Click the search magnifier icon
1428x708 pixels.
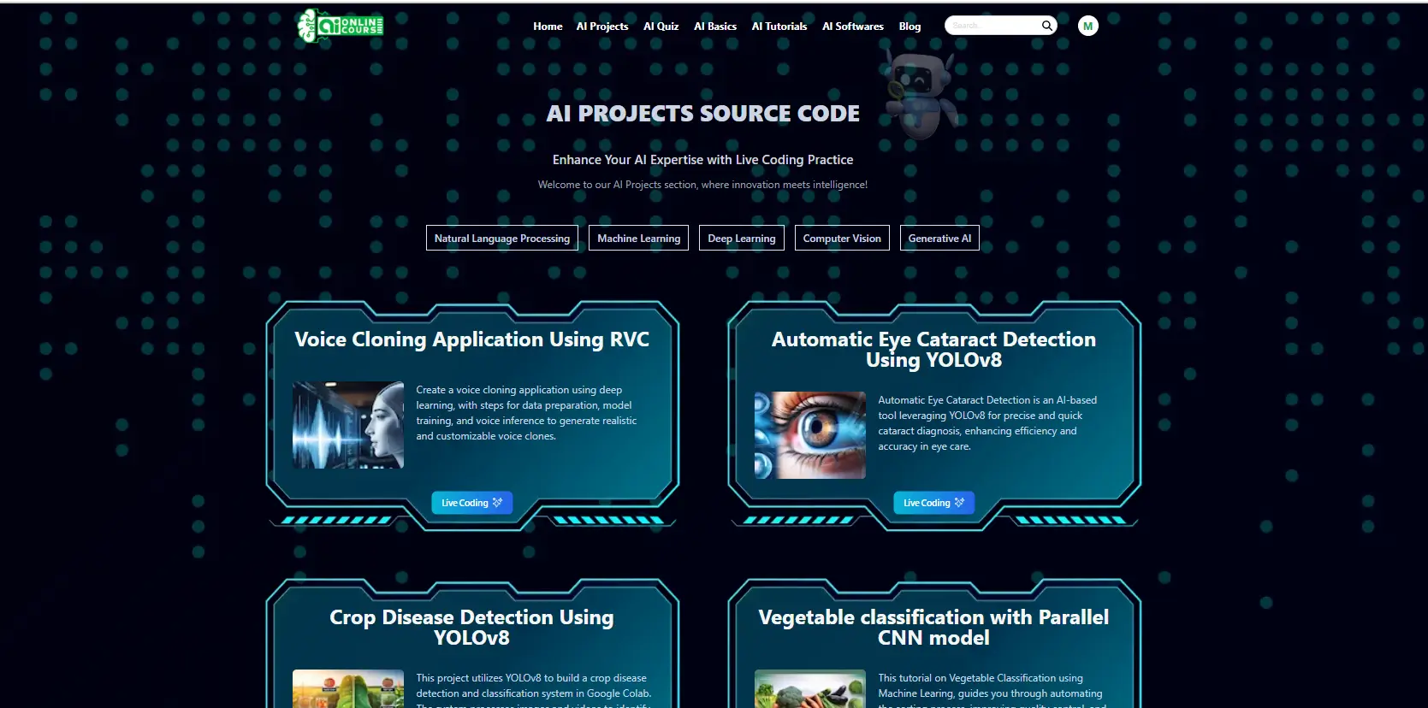click(1046, 26)
